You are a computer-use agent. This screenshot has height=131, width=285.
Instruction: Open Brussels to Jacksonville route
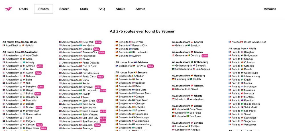tap(132, 121)
